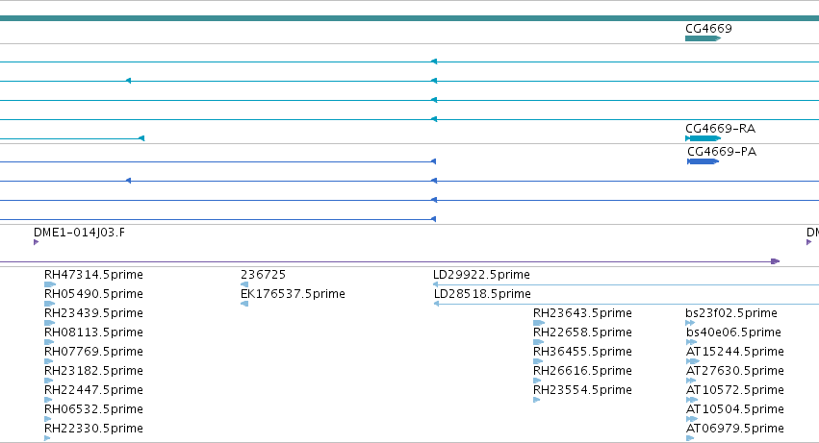Click the bs40e06.5prime feature glyph
The width and height of the screenshot is (819, 443).
[x=693, y=342]
